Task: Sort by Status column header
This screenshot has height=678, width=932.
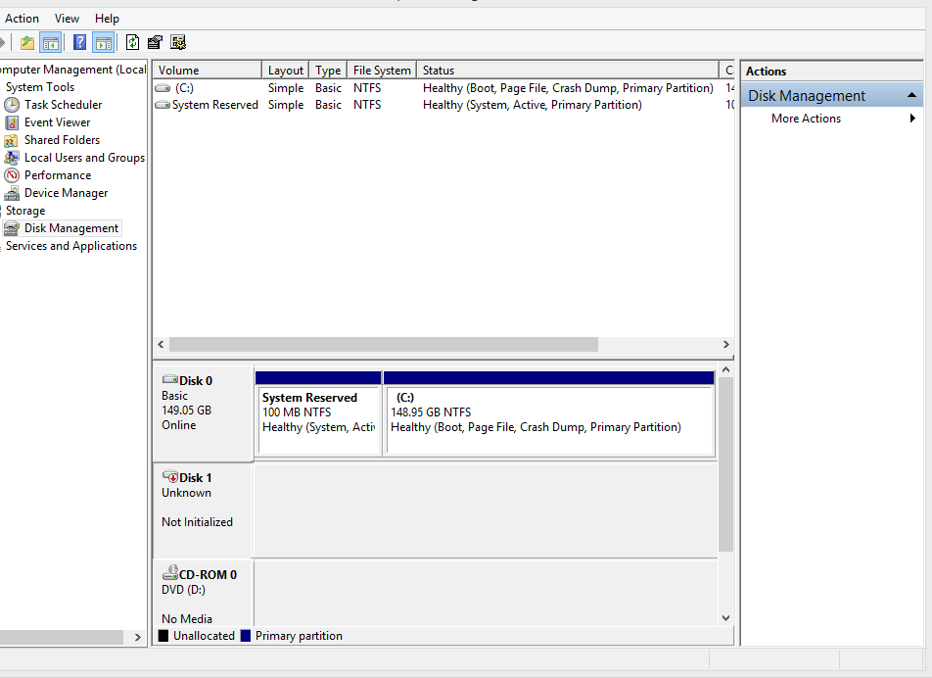Action: [x=568, y=71]
